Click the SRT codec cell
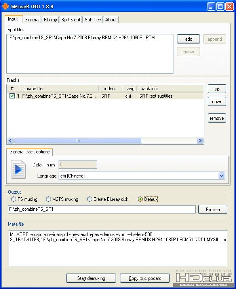 pyautogui.click(x=105, y=96)
